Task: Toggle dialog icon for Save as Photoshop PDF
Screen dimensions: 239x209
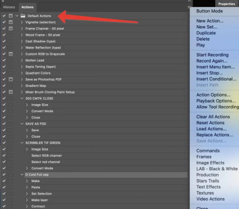Action: (11, 79)
